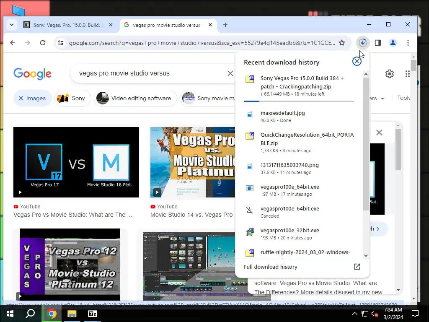Click the Downloads toolbar icon
The height and width of the screenshot is (322, 429).
362,43
